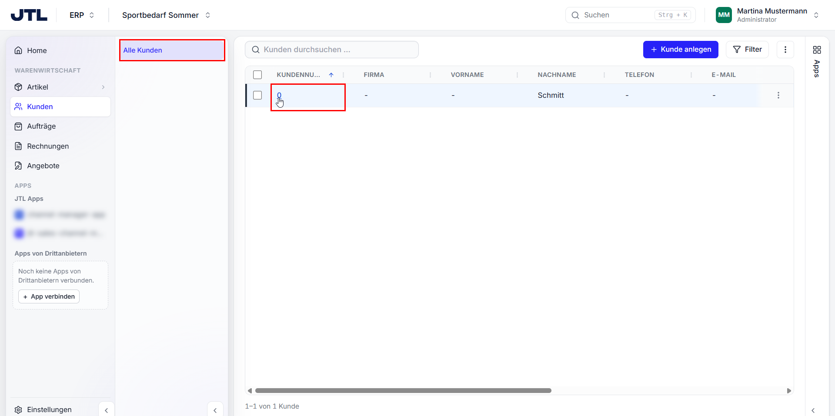Open customer number 0 link
This screenshot has height=416, width=835.
[279, 95]
